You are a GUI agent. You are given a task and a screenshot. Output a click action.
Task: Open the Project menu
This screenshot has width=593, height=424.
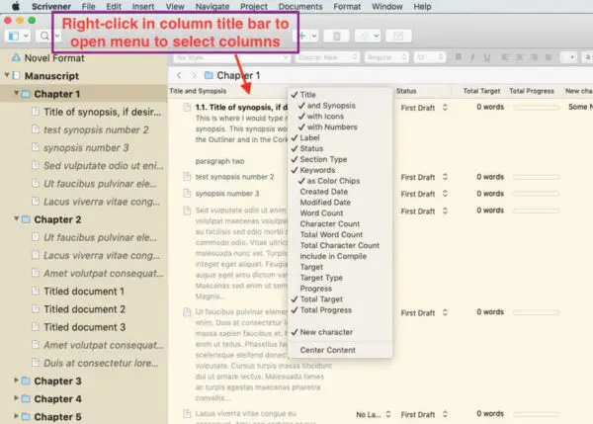point(254,7)
